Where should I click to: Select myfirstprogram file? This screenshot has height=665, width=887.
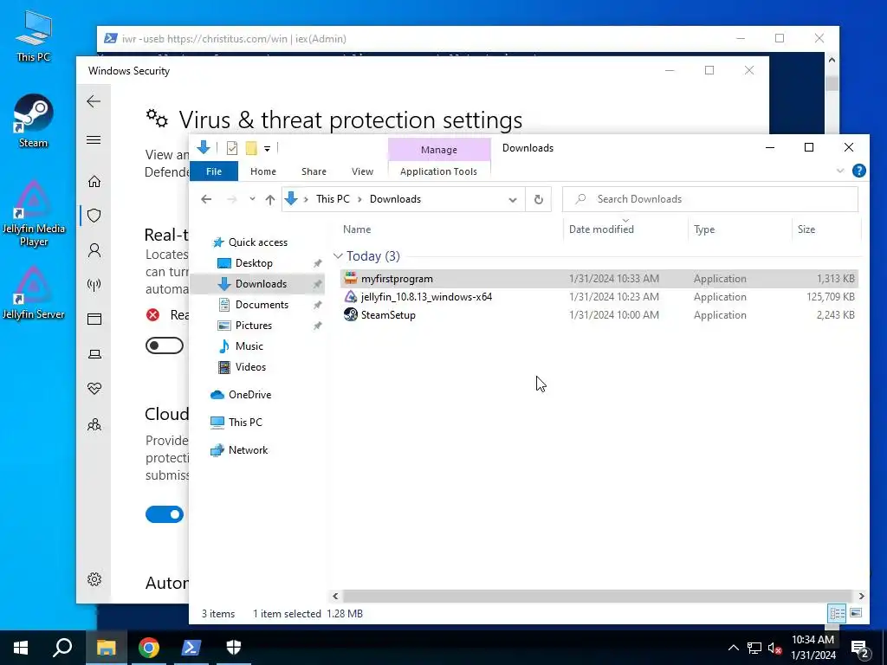[599, 279]
